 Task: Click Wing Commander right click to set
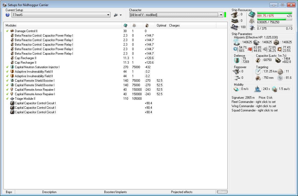point(254,106)
